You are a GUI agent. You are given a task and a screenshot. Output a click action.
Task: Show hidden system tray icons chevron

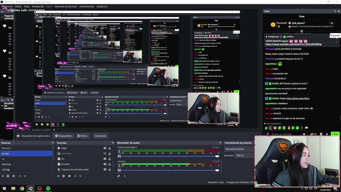(x=302, y=189)
